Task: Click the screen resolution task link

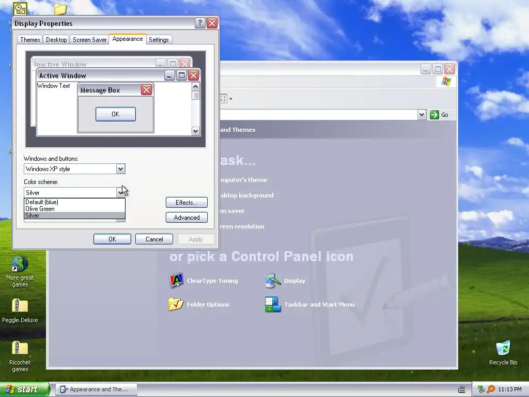Action: tap(242, 226)
